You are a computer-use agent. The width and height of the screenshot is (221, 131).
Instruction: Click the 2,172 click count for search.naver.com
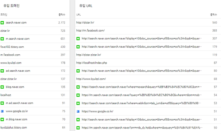(x=62, y=23)
